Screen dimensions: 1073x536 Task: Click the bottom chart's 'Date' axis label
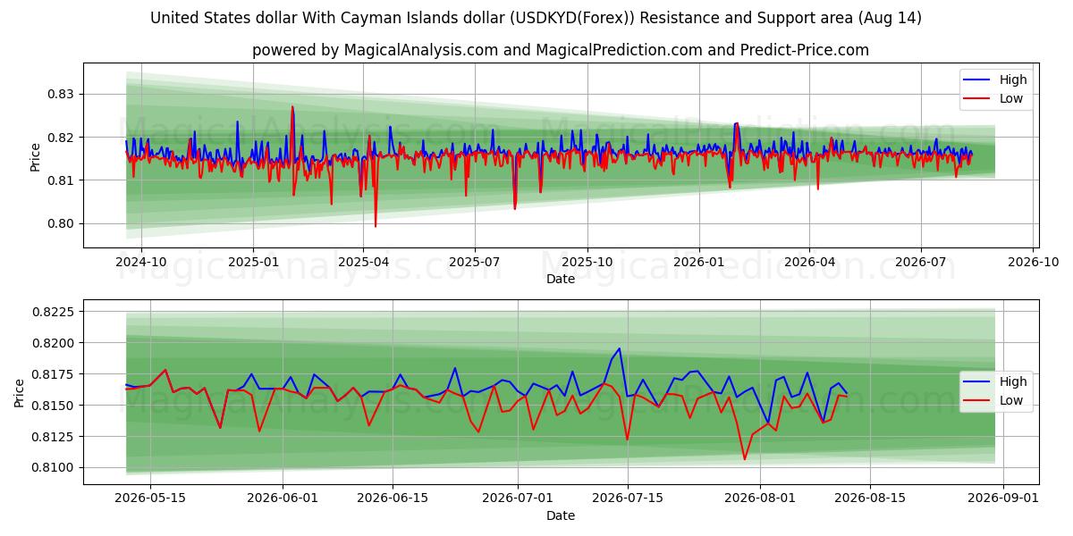(561, 515)
